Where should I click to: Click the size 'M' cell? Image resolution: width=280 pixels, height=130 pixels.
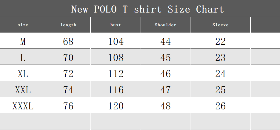pos(23,41)
